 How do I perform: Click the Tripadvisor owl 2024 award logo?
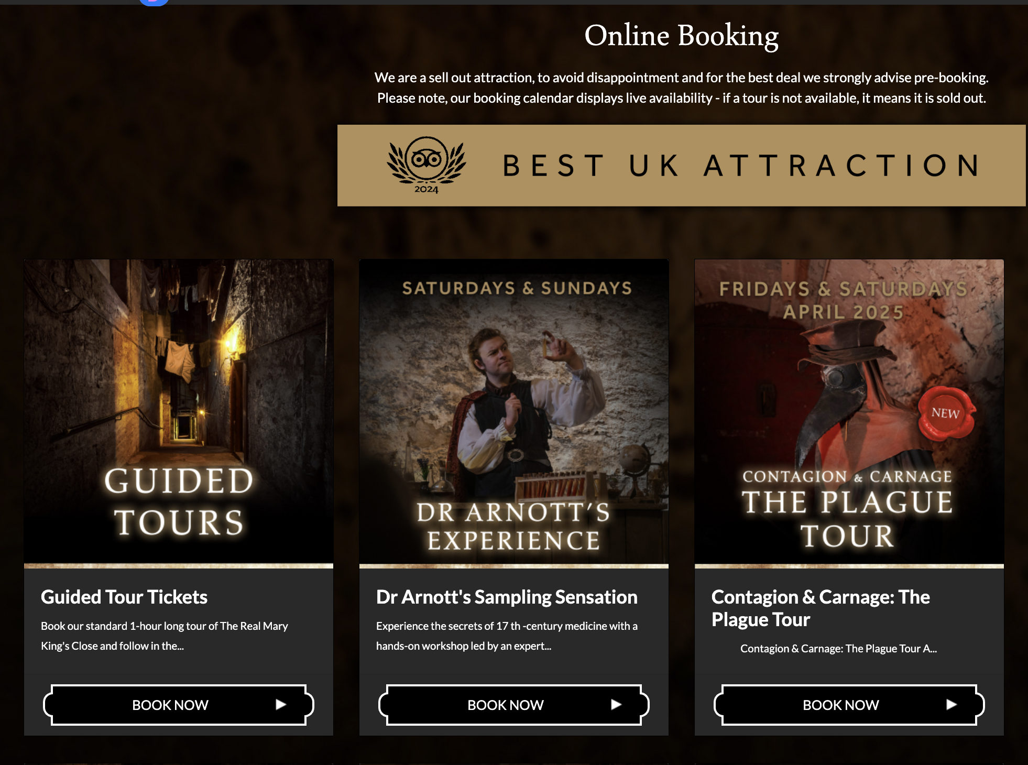click(426, 165)
